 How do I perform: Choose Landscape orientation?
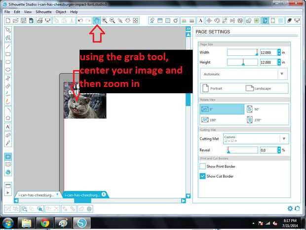pos(258,88)
